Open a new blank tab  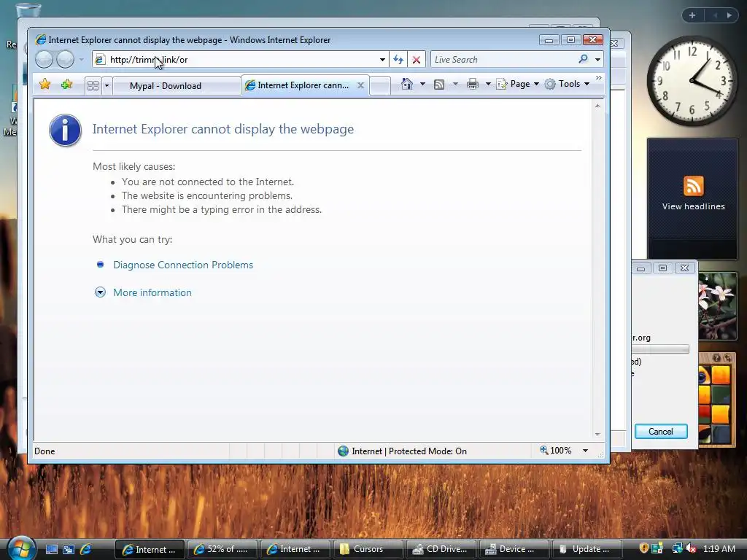click(379, 86)
